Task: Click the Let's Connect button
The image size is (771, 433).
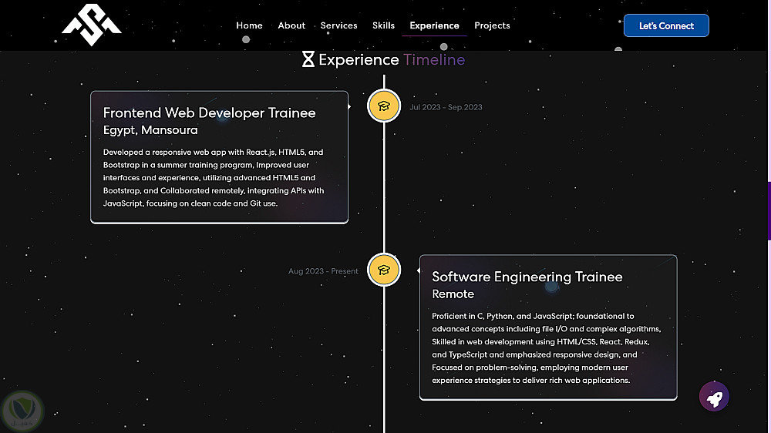Action: tap(666, 25)
